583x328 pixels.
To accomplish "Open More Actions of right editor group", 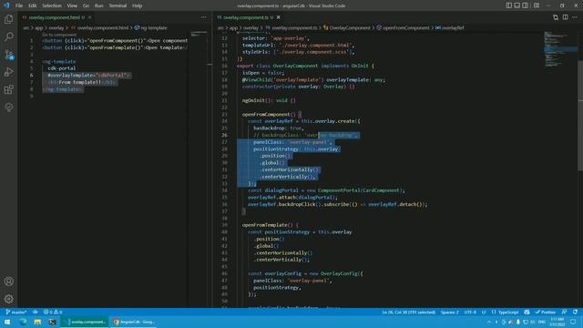I will pyautogui.click(x=575, y=17).
